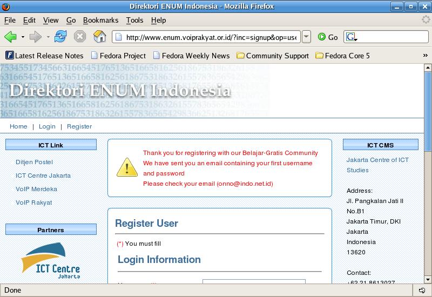Open the Fedora Core 5 bookmark folder
This screenshot has height=297, width=432.
point(342,56)
